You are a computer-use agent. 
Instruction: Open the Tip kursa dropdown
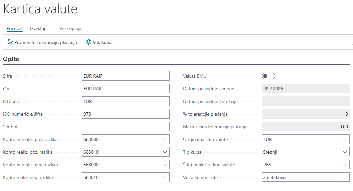pos(345,152)
